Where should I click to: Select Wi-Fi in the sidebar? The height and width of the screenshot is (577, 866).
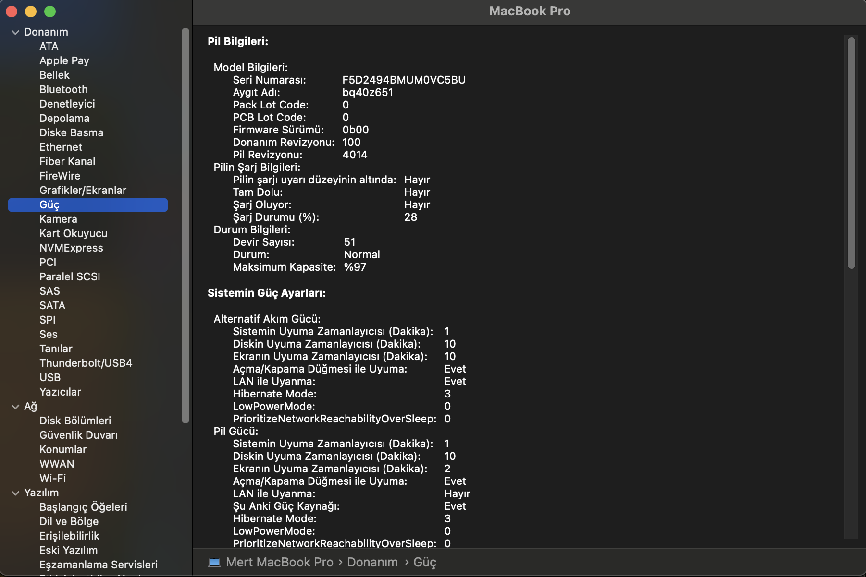click(53, 478)
